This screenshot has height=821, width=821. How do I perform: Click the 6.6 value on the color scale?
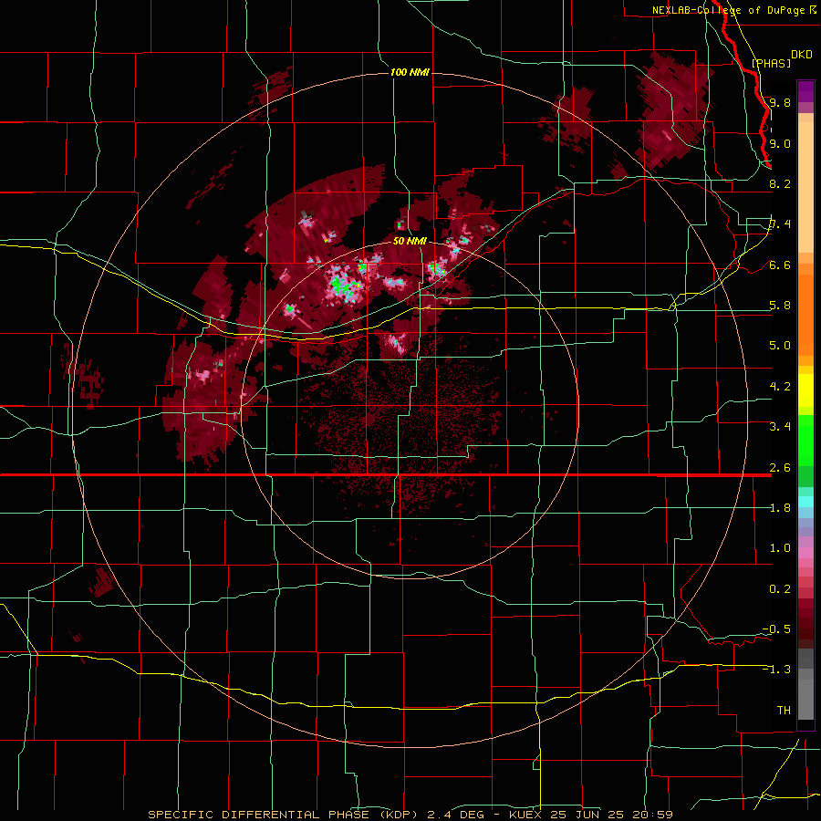pyautogui.click(x=780, y=265)
